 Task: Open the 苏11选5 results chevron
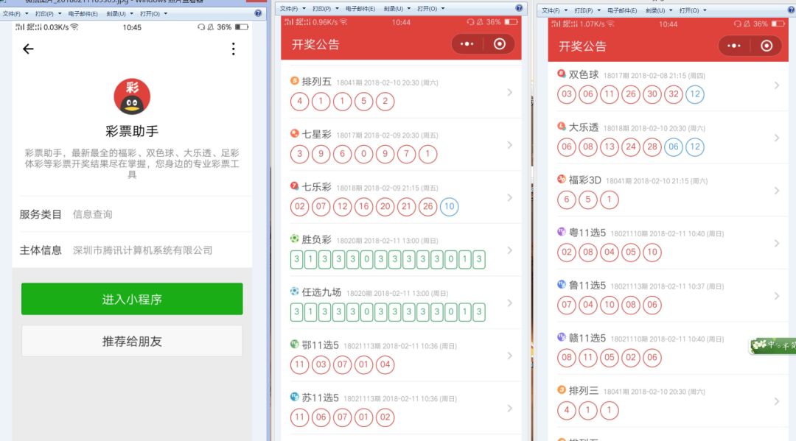point(510,409)
